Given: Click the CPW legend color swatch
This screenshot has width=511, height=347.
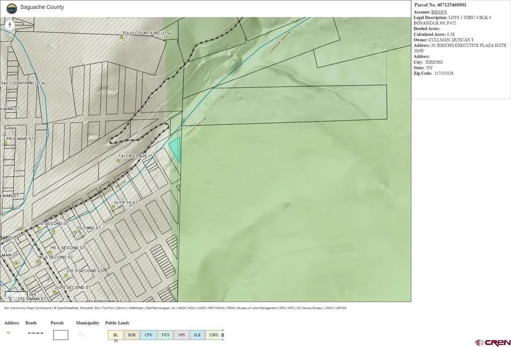Looking at the screenshot, I should [149, 335].
